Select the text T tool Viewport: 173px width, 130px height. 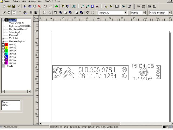coord(20,12)
